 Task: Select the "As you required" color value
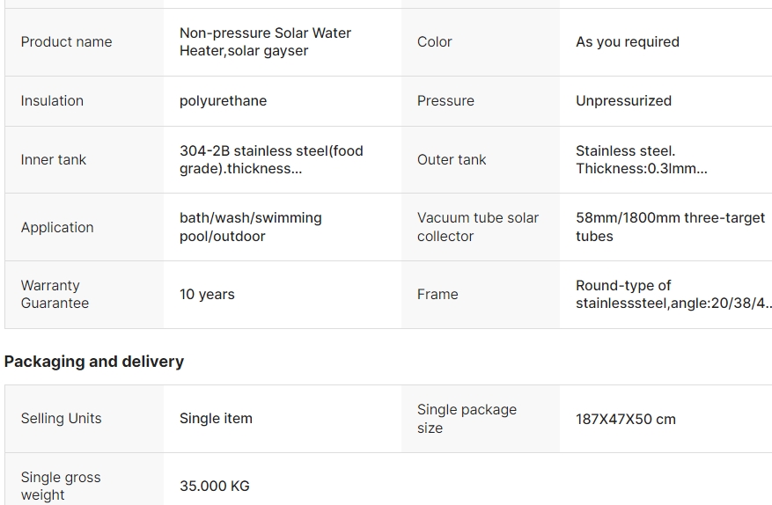pos(627,42)
